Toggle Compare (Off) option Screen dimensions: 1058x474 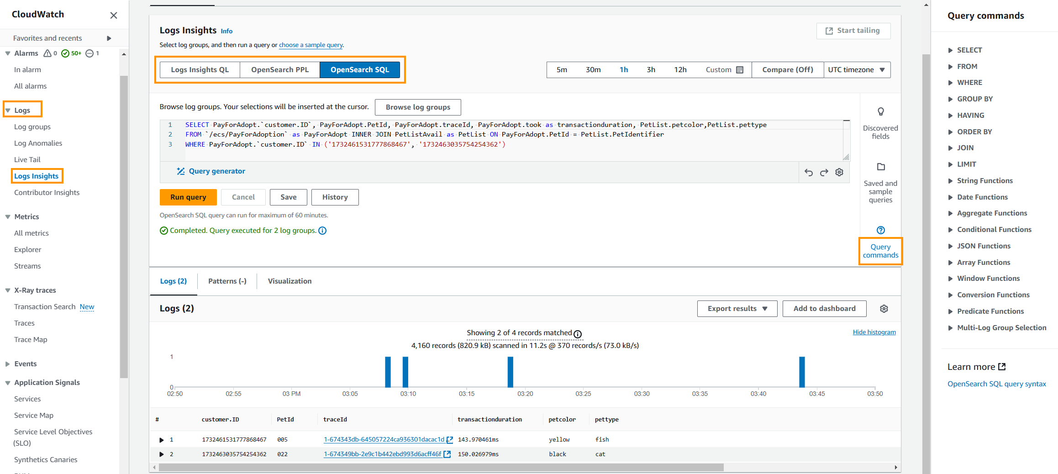tap(787, 70)
